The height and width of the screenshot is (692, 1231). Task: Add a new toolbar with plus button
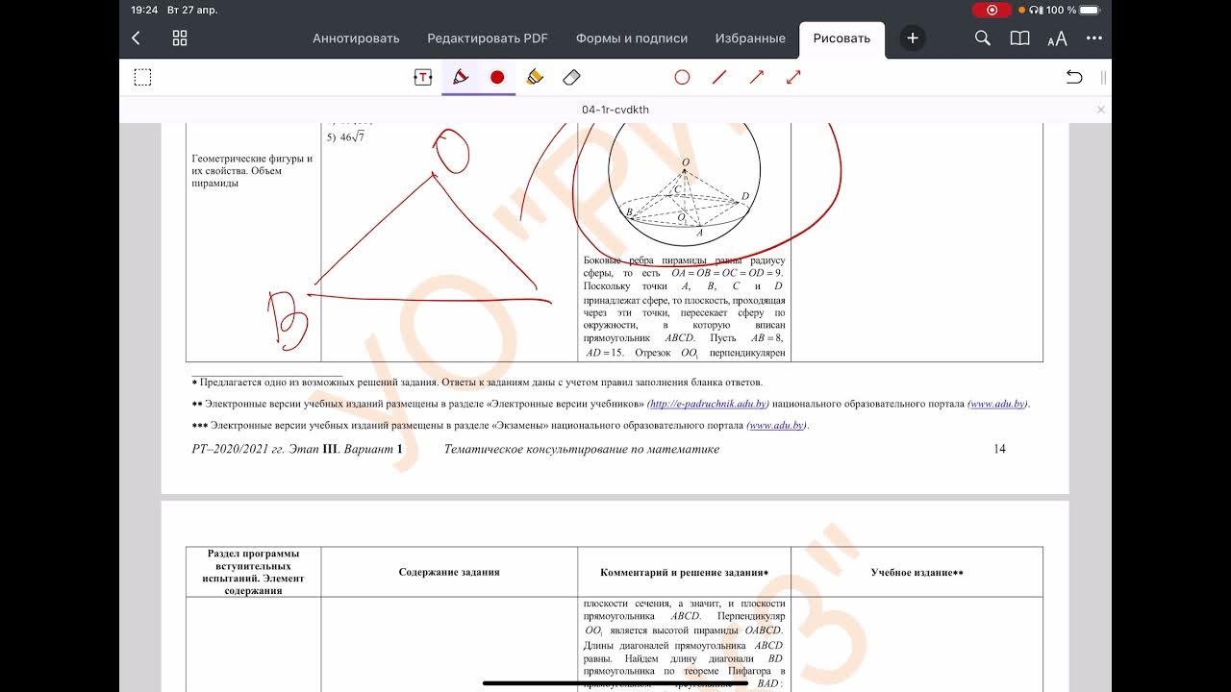coord(913,38)
